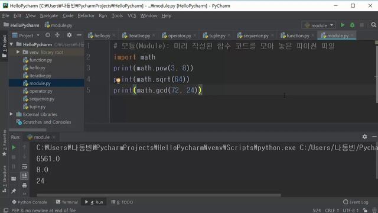The width and height of the screenshot is (378, 213).
Task: Open Scratches and Consoles node
Action: (46, 122)
